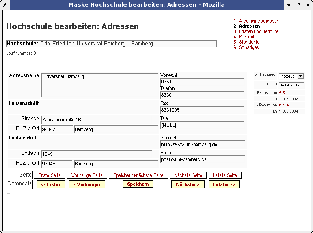This screenshot has width=313, height=233.
Task: Click the Laufnummer: 8 text
Action: click(21, 53)
